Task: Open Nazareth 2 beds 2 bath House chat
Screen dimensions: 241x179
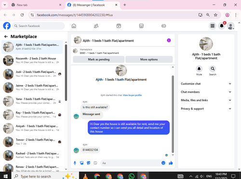Action: pos(32,60)
